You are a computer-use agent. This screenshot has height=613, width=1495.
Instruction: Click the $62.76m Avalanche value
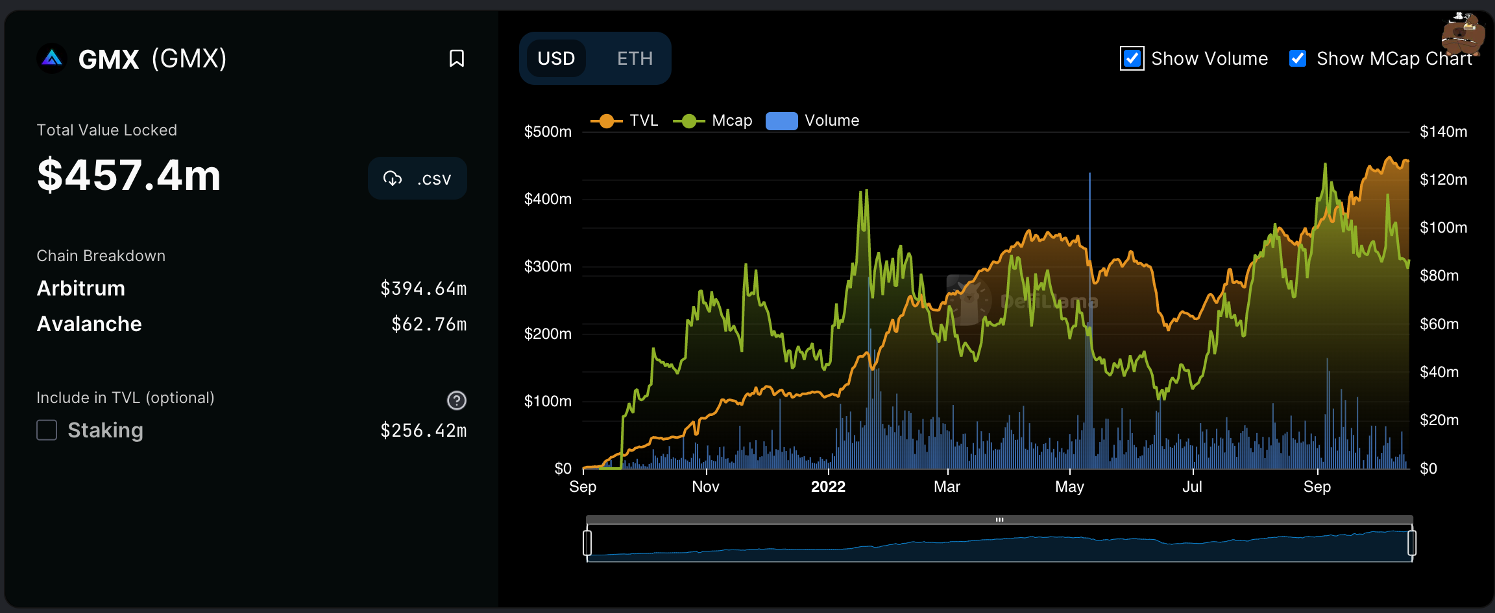[429, 324]
